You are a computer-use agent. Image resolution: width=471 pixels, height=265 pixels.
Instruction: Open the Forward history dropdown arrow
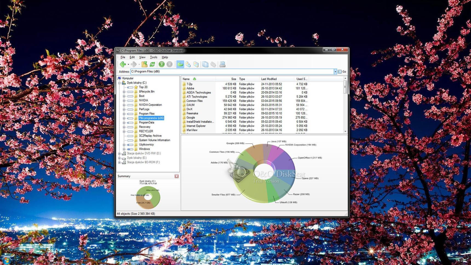tap(139, 65)
